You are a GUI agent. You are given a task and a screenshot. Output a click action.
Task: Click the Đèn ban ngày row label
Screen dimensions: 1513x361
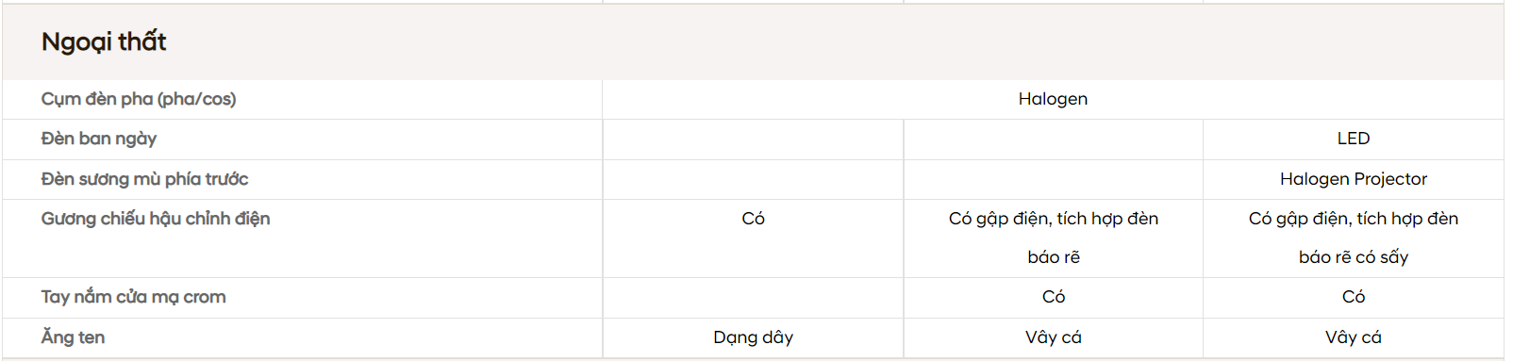pos(99,139)
